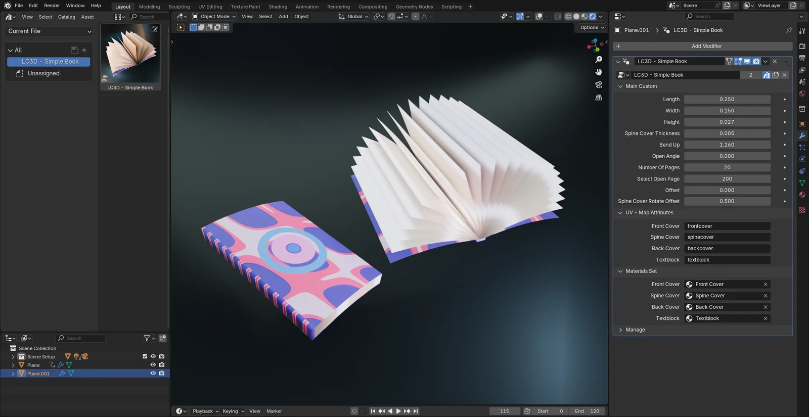Select the Unassigned catalog item
Image resolution: width=809 pixels, height=417 pixels.
click(x=43, y=73)
